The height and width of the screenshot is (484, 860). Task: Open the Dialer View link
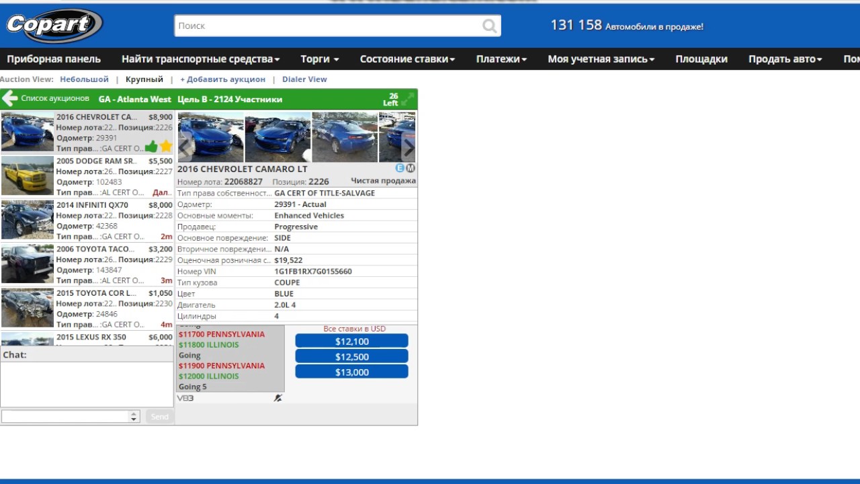[304, 79]
